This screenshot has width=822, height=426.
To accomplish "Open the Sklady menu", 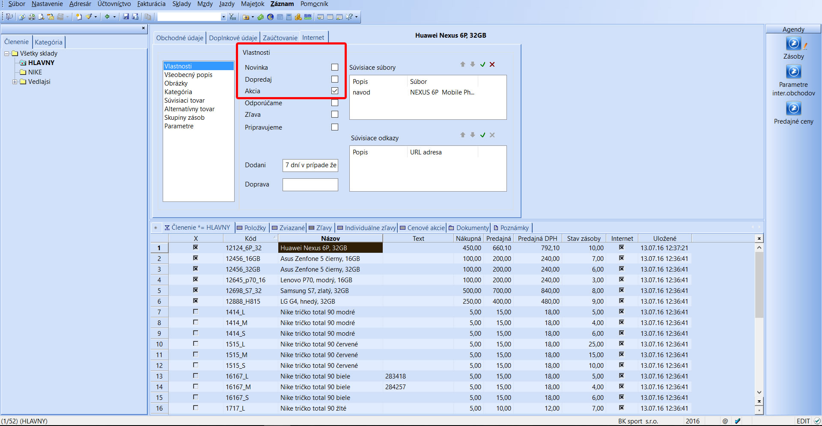I will click(182, 4).
